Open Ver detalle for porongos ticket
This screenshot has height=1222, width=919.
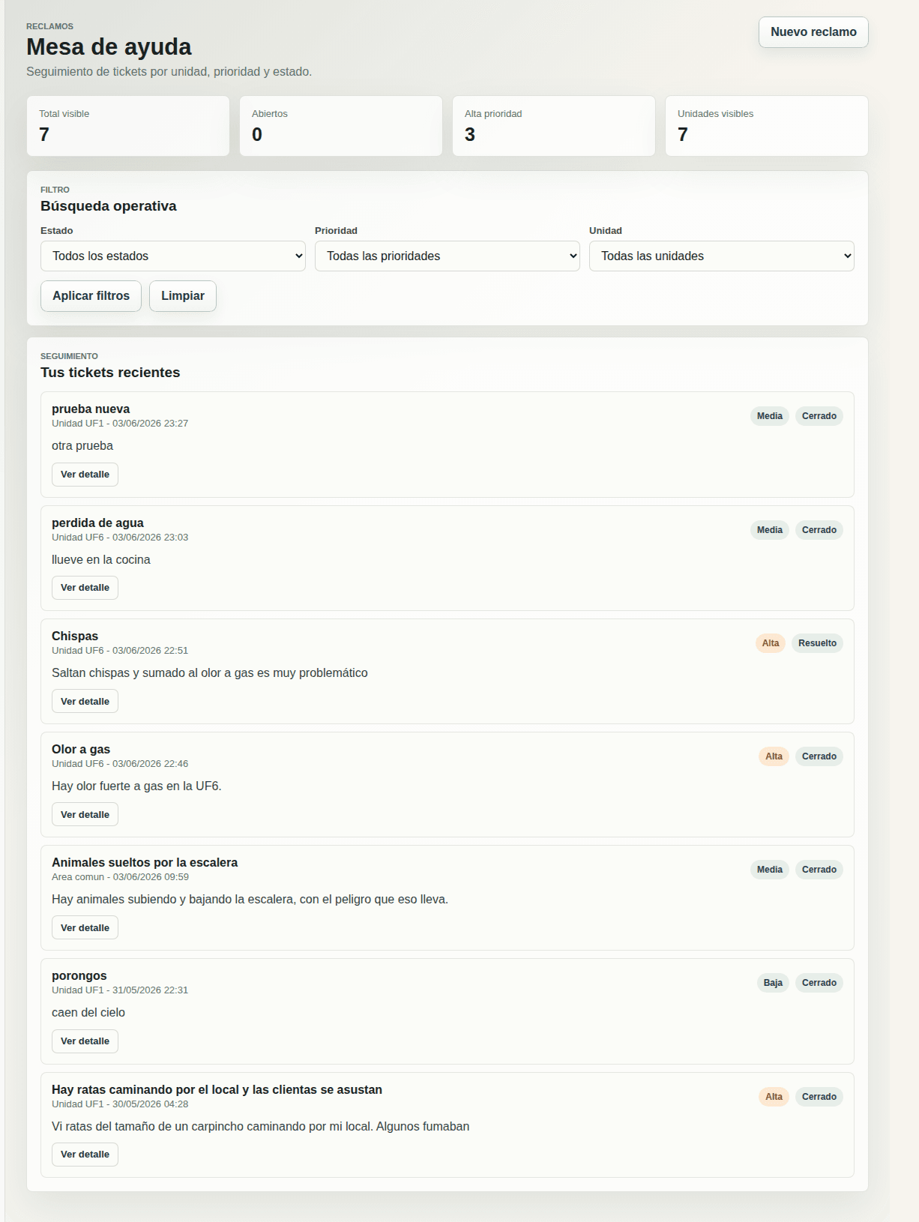pyautogui.click(x=85, y=1041)
